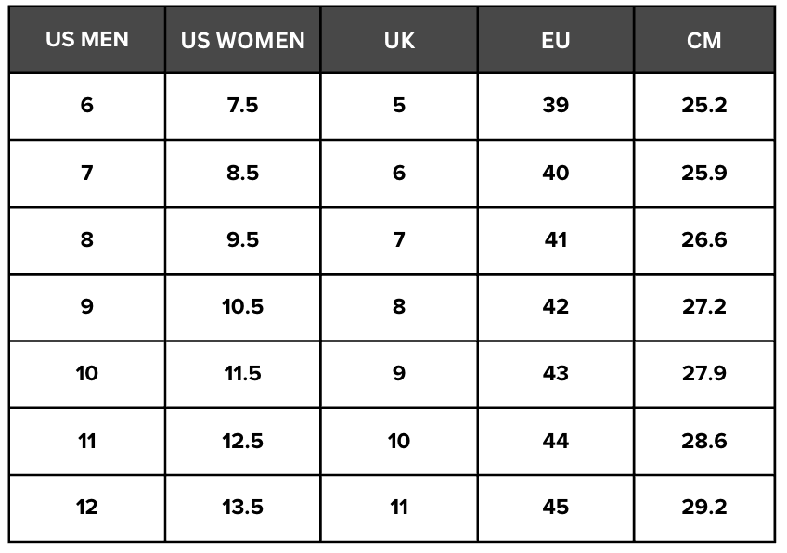This screenshot has width=787, height=553.
Task: Select the 28.6 CM cell
Action: (704, 442)
